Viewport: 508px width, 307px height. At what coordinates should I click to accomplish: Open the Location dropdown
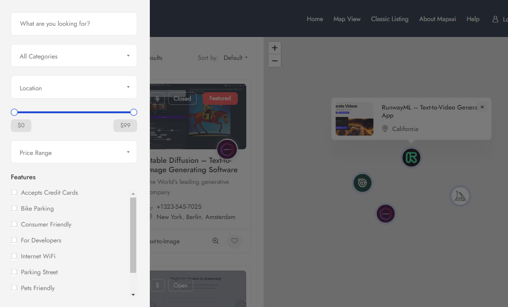coord(74,87)
